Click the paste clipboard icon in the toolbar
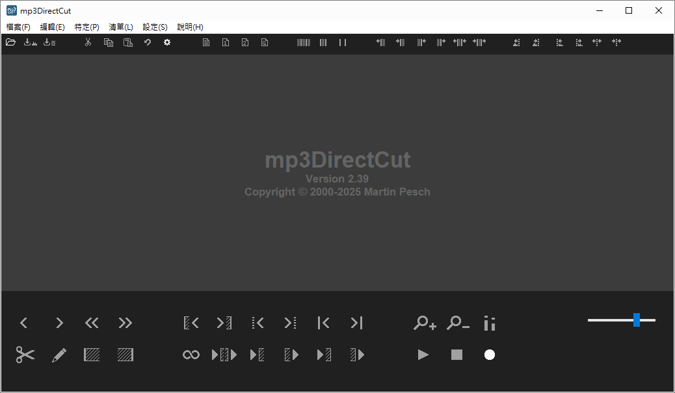 coord(128,42)
